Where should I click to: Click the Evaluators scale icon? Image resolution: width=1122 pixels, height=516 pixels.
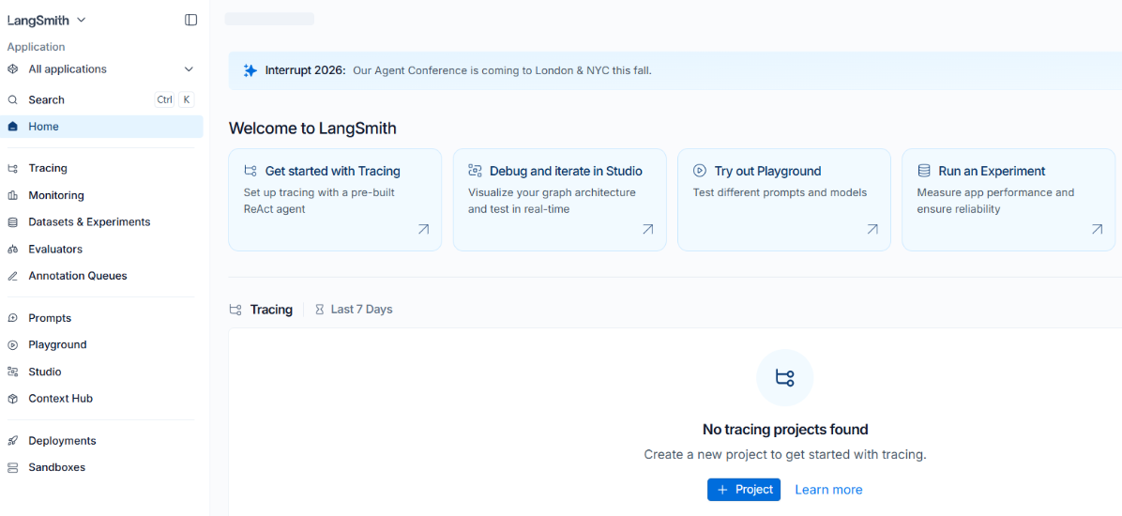point(13,249)
